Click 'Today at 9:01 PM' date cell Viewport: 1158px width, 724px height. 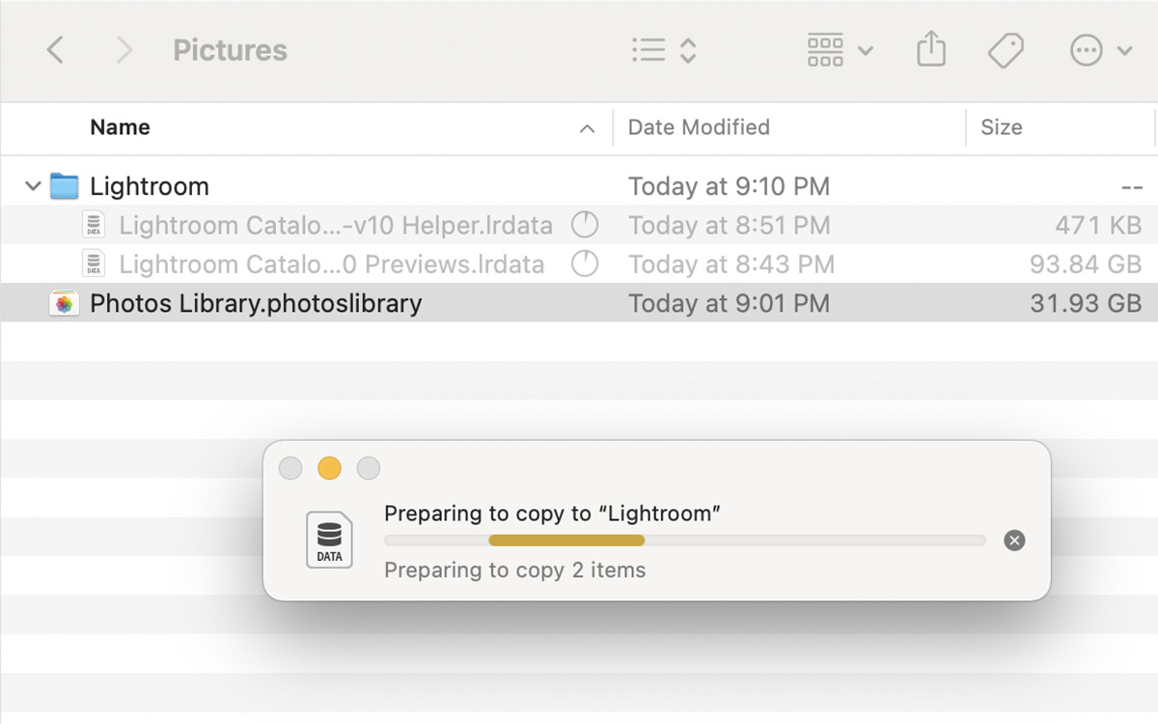[729, 304]
